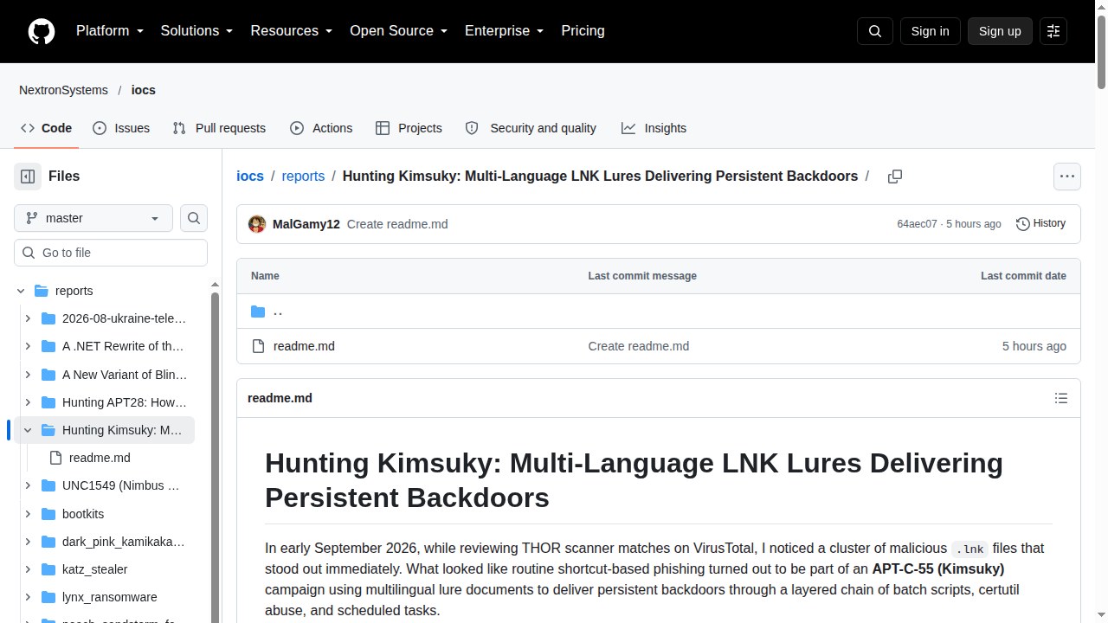Collapse the Files side panel icon

point(28,177)
